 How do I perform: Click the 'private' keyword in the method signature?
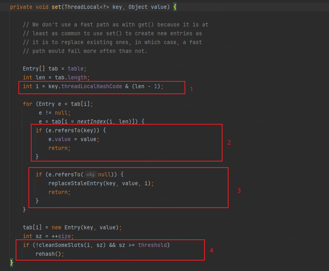click(x=21, y=7)
